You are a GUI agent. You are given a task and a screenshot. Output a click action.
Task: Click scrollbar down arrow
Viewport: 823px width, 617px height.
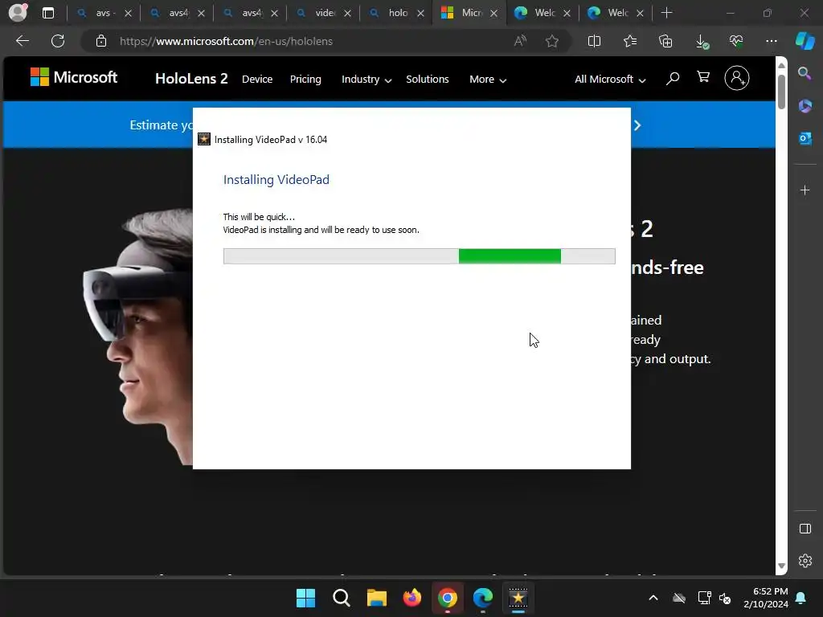[x=781, y=566]
